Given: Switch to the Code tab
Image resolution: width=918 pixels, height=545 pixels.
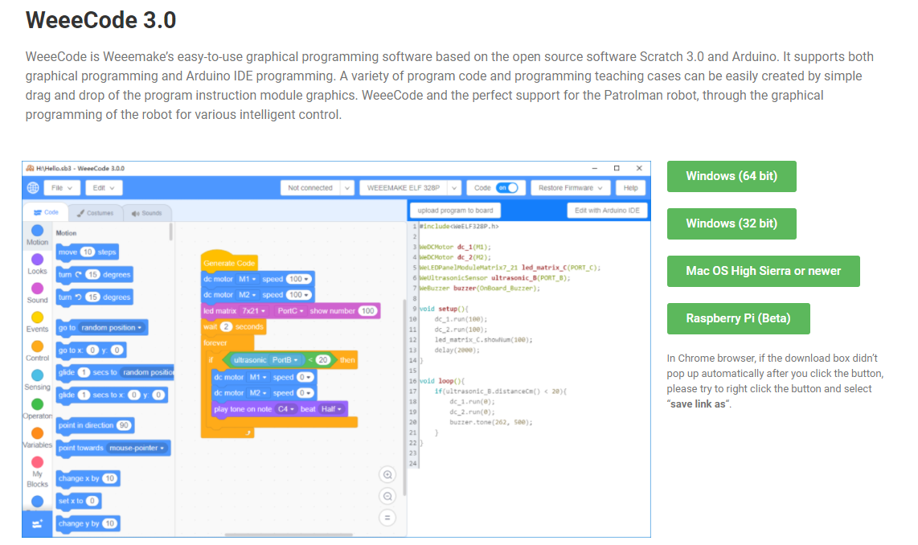Looking at the screenshot, I should pos(47,212).
